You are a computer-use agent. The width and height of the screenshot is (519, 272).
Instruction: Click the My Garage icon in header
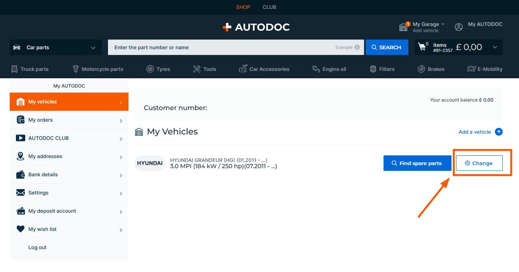[x=404, y=27]
